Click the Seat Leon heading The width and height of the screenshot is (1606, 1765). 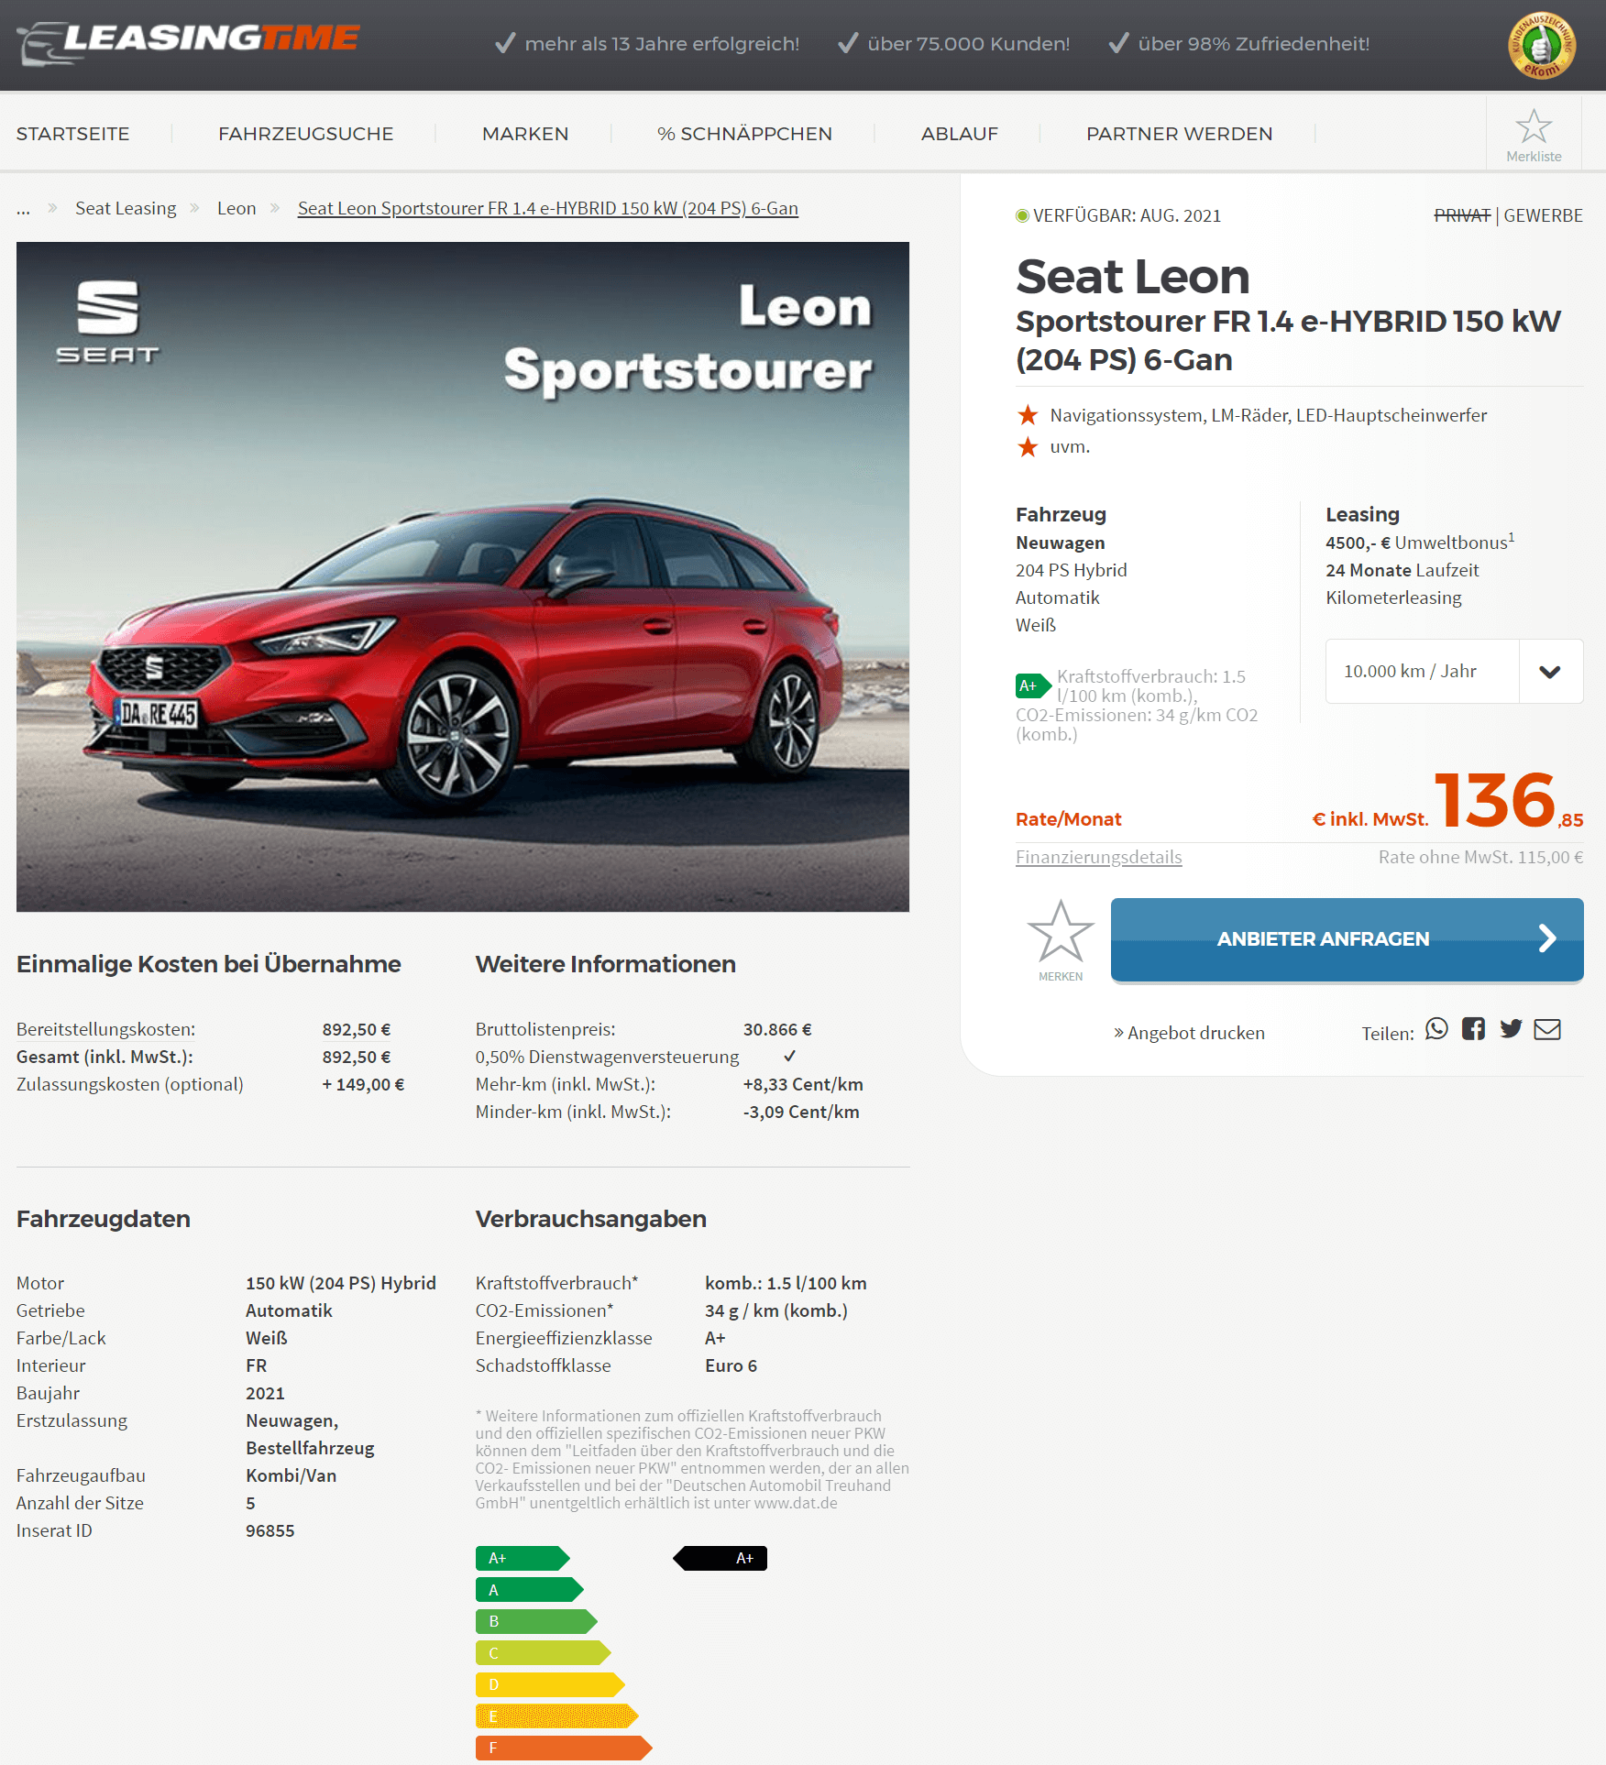tap(1133, 277)
